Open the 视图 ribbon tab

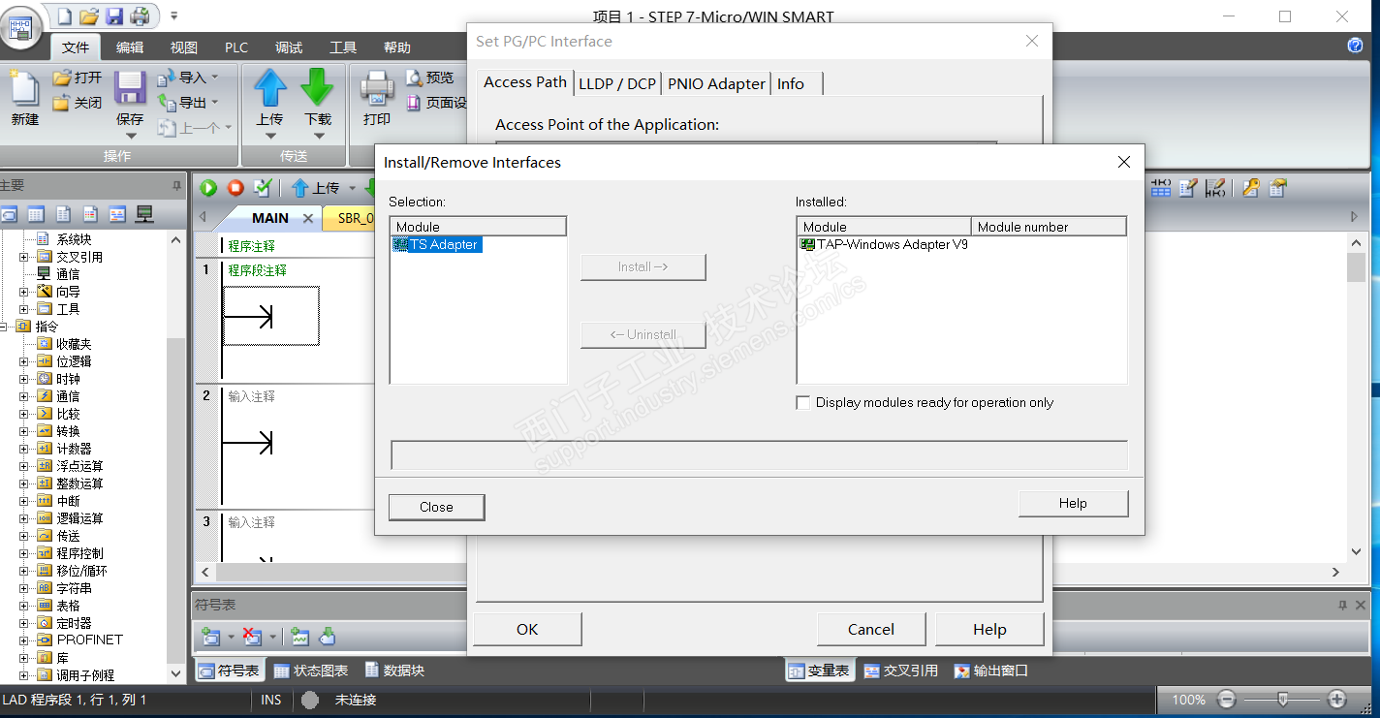coord(183,47)
